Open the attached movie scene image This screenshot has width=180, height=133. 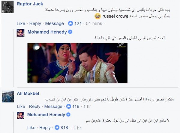[77, 63]
